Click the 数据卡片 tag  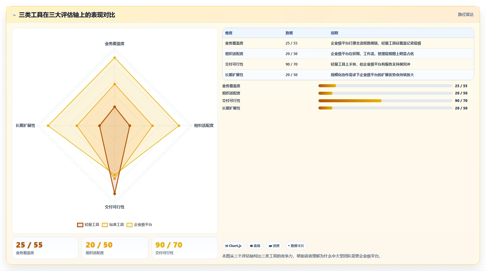(x=296, y=246)
